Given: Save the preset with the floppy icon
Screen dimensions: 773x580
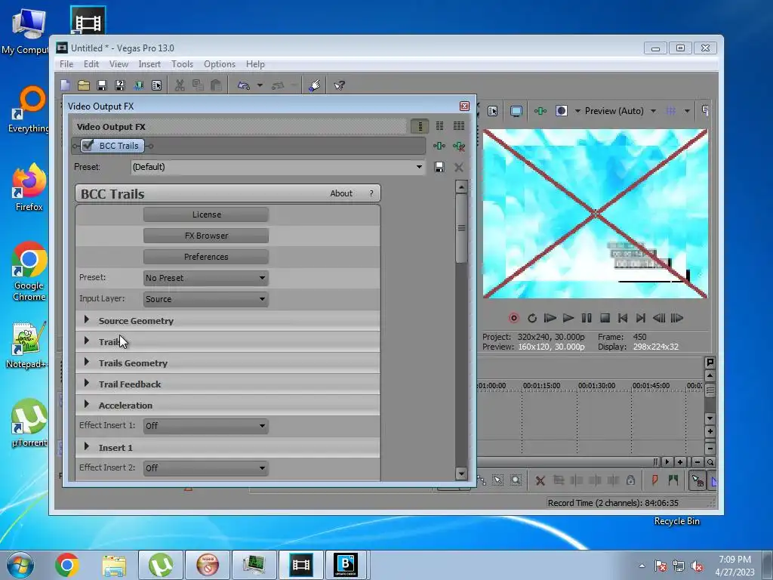Looking at the screenshot, I should click(439, 167).
